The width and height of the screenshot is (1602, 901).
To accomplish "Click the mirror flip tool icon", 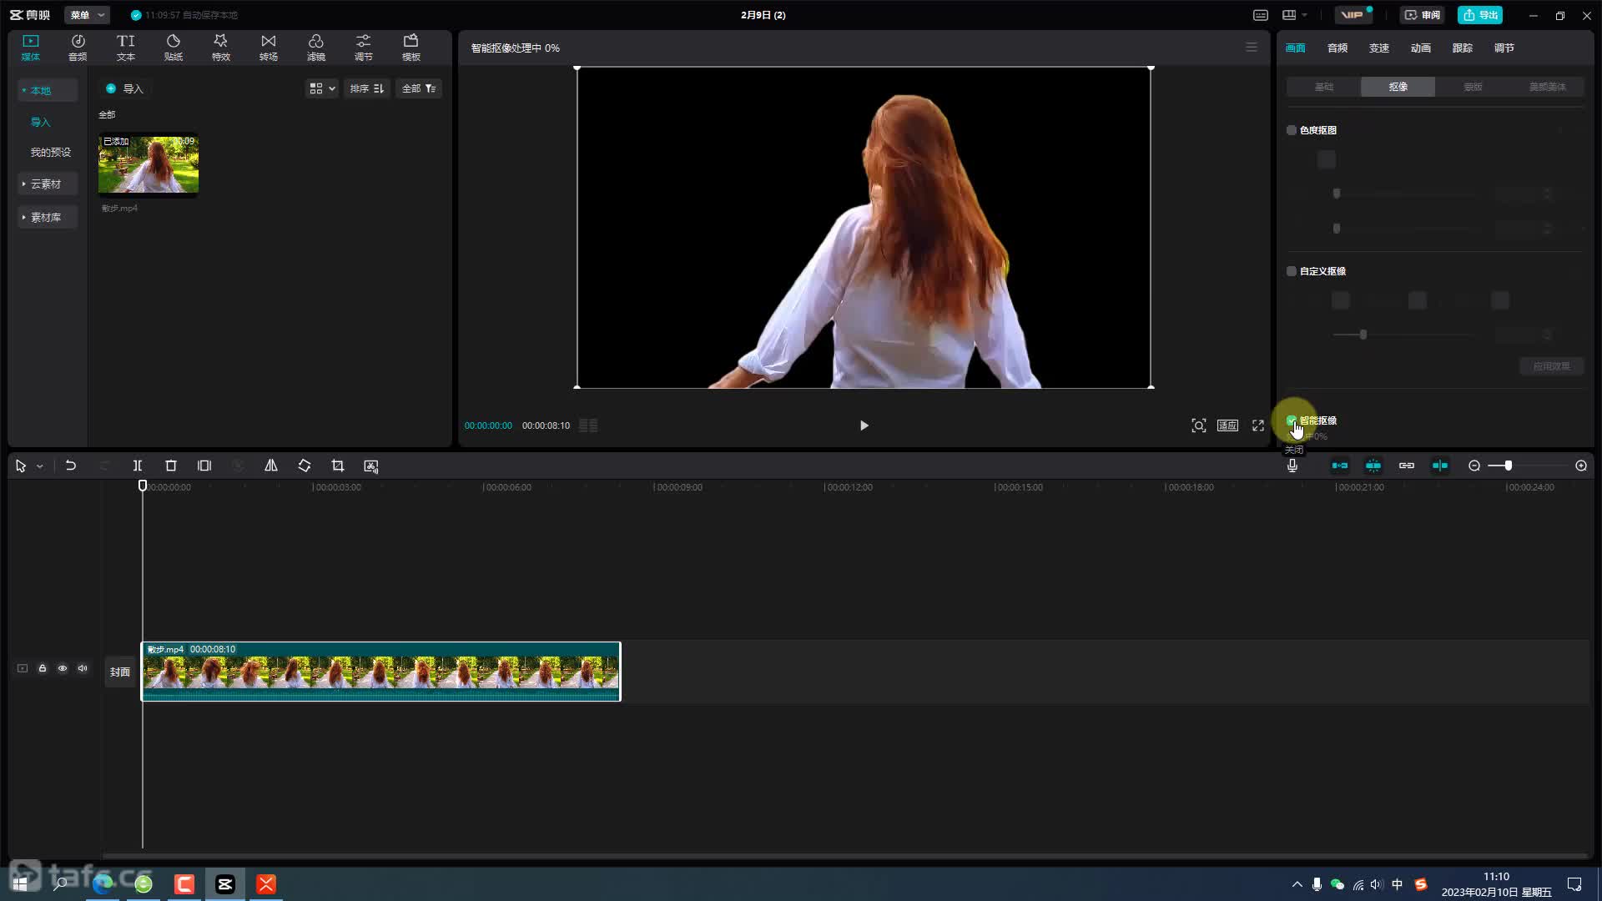I will point(271,466).
